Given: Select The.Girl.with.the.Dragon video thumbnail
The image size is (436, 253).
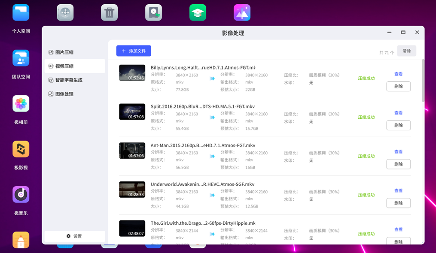Looking at the screenshot, I should [x=132, y=228].
